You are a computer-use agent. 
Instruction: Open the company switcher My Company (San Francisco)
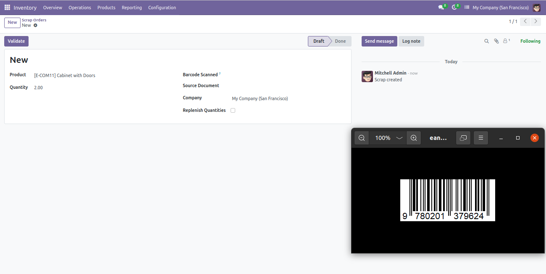click(501, 8)
